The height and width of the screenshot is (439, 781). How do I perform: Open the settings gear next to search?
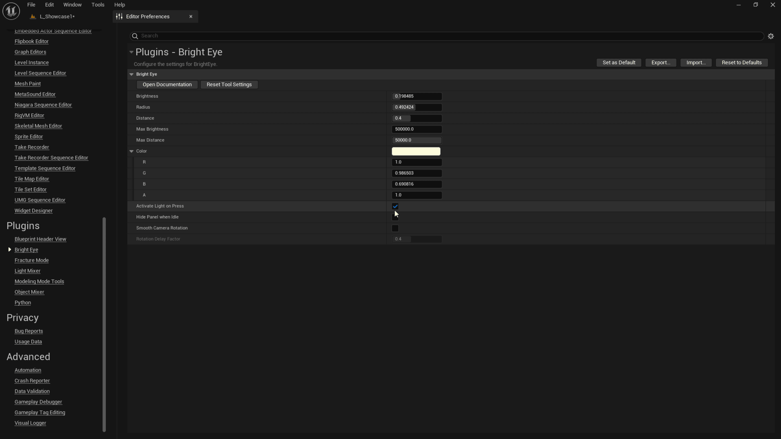pyautogui.click(x=771, y=36)
